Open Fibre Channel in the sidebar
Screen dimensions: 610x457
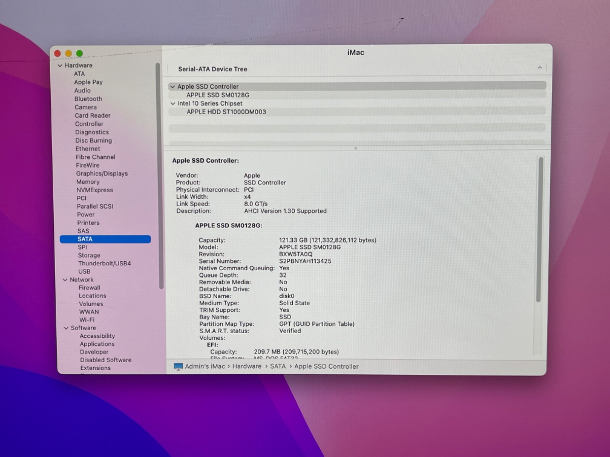point(95,157)
